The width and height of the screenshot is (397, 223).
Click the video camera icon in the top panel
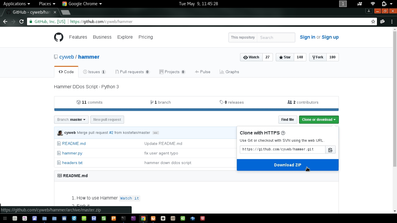pyautogui.click(x=360, y=4)
